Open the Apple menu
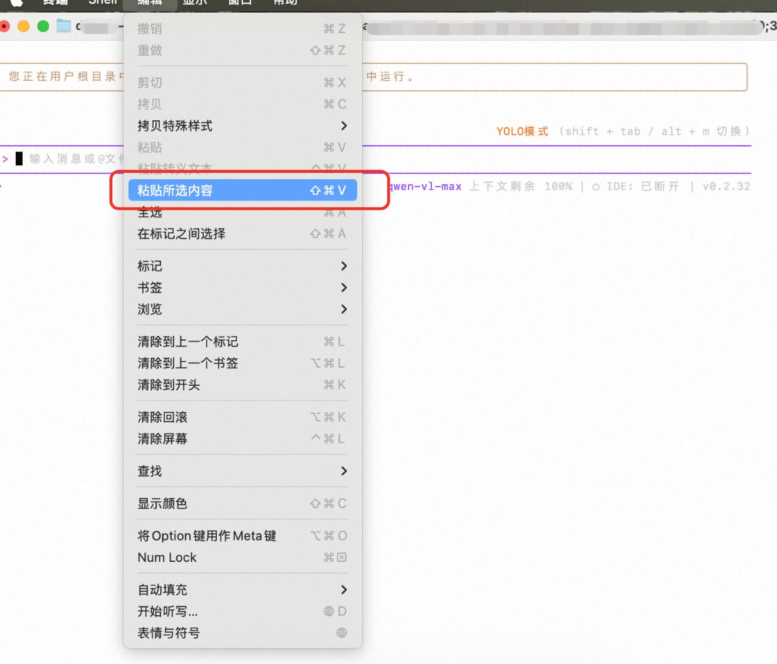 (x=16, y=3)
